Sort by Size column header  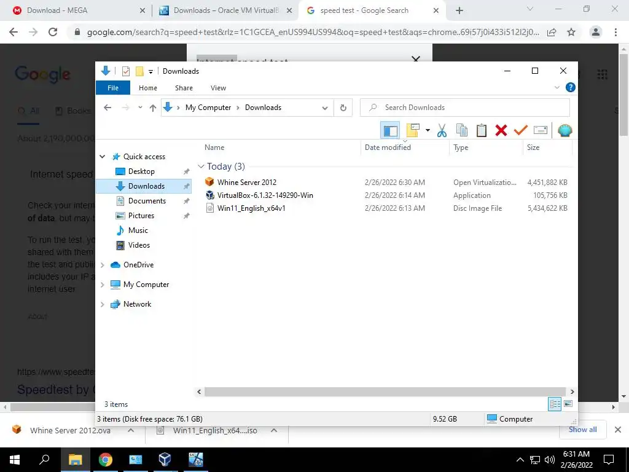(533, 147)
